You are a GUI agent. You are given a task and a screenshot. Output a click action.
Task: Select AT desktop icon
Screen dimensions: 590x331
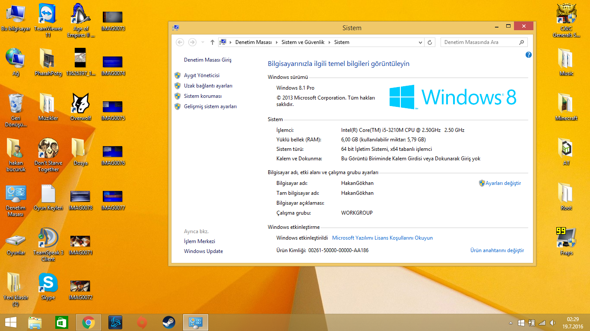tap(567, 152)
